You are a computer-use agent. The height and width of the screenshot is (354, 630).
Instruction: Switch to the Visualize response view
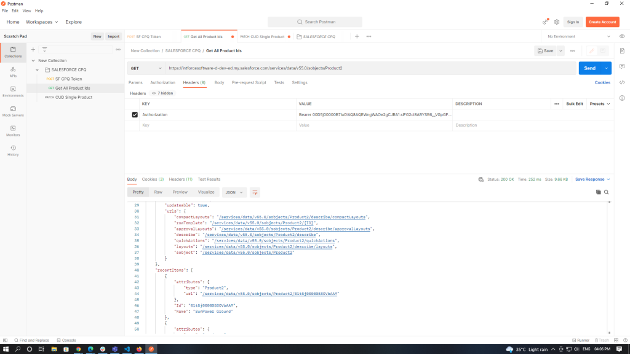tap(206, 192)
